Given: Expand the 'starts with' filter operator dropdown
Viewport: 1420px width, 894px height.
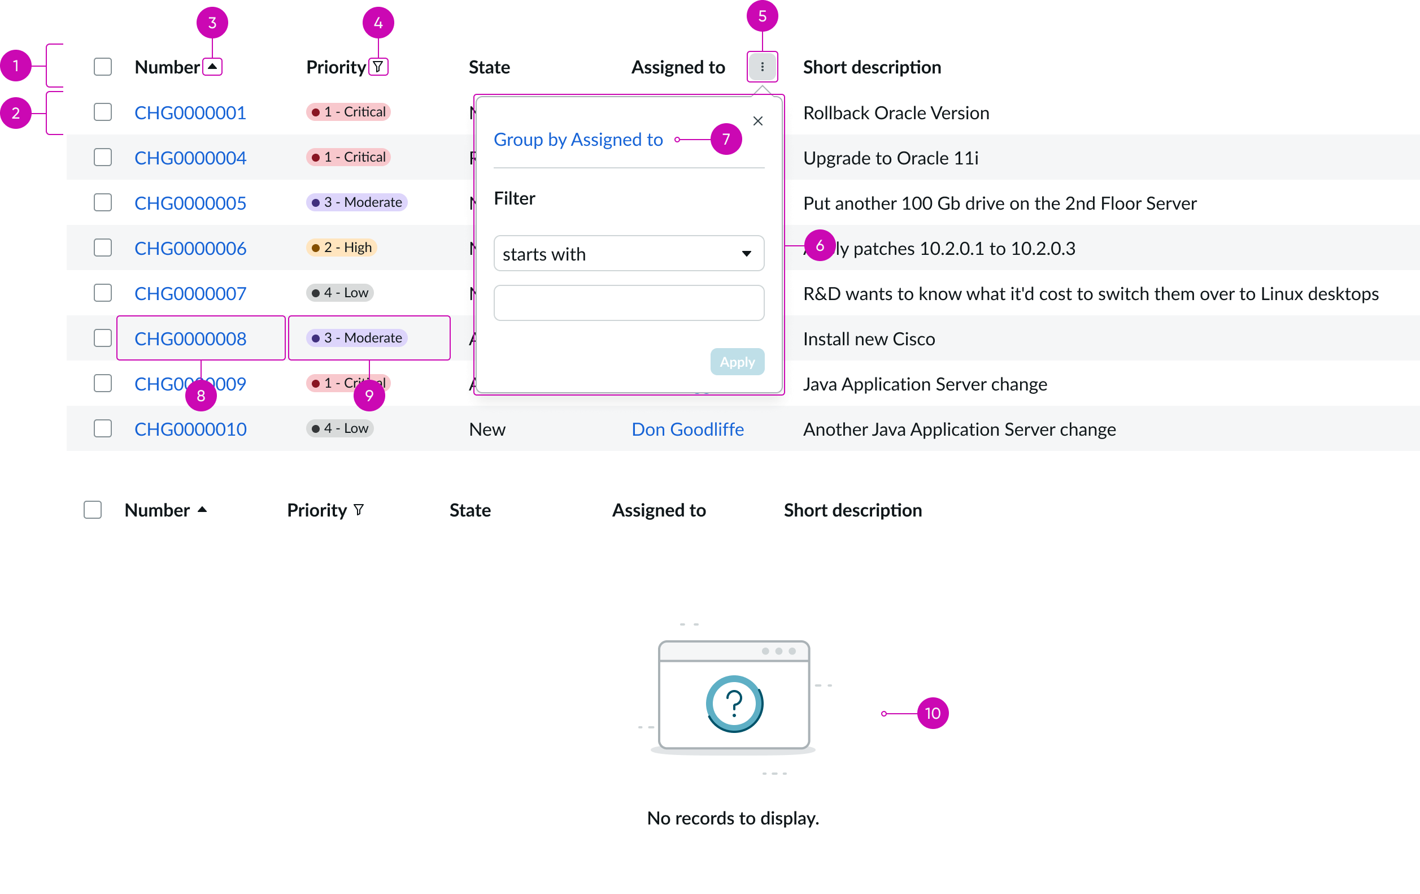Looking at the screenshot, I should tap(629, 254).
